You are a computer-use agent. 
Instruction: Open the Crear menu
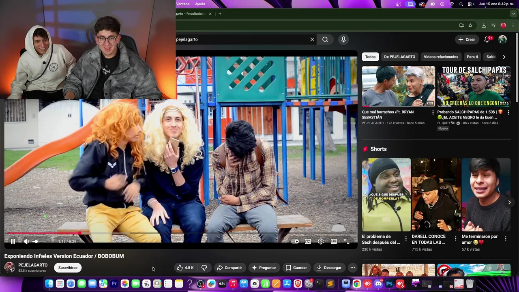467,39
